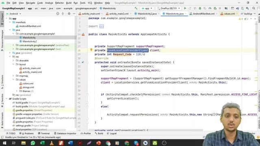Select activity_main2.xml in layout folder

tap(32, 72)
